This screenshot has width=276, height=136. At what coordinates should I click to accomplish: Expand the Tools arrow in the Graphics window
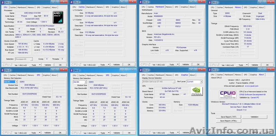click(178, 133)
